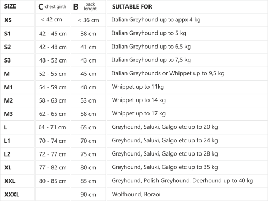Image resolution: width=268 pixels, height=201 pixels.
Task: Click the 80 - 85 cm chest girth cell
Action: click(53, 181)
